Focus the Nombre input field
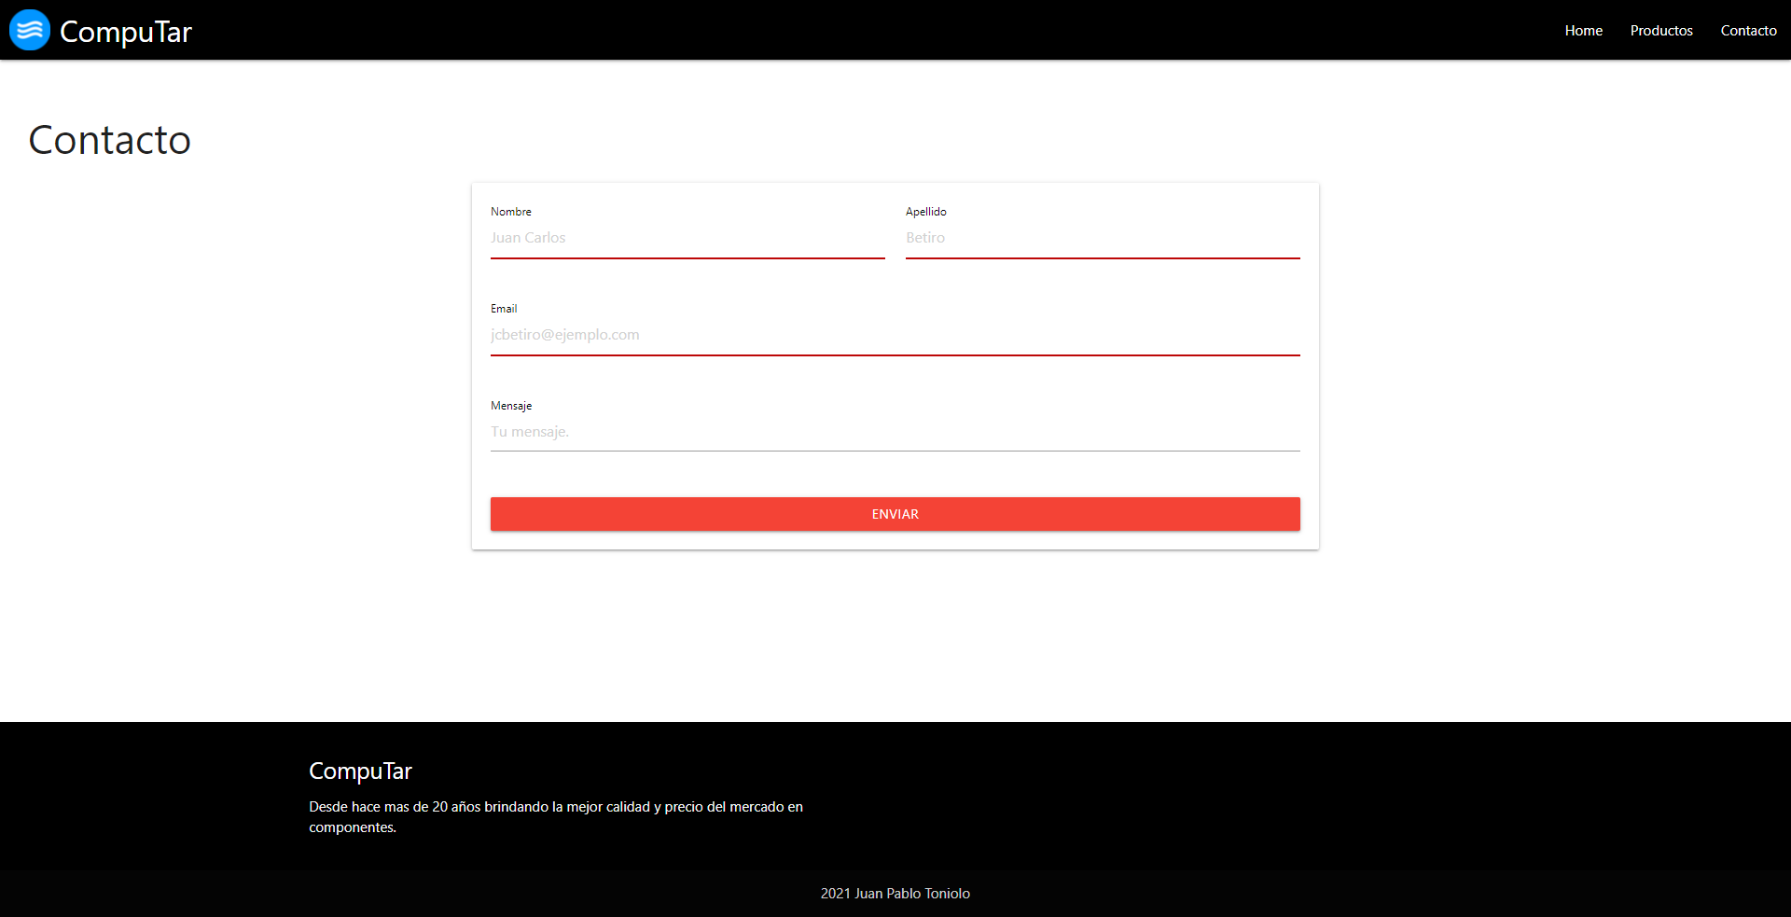This screenshot has width=1791, height=917. point(687,239)
